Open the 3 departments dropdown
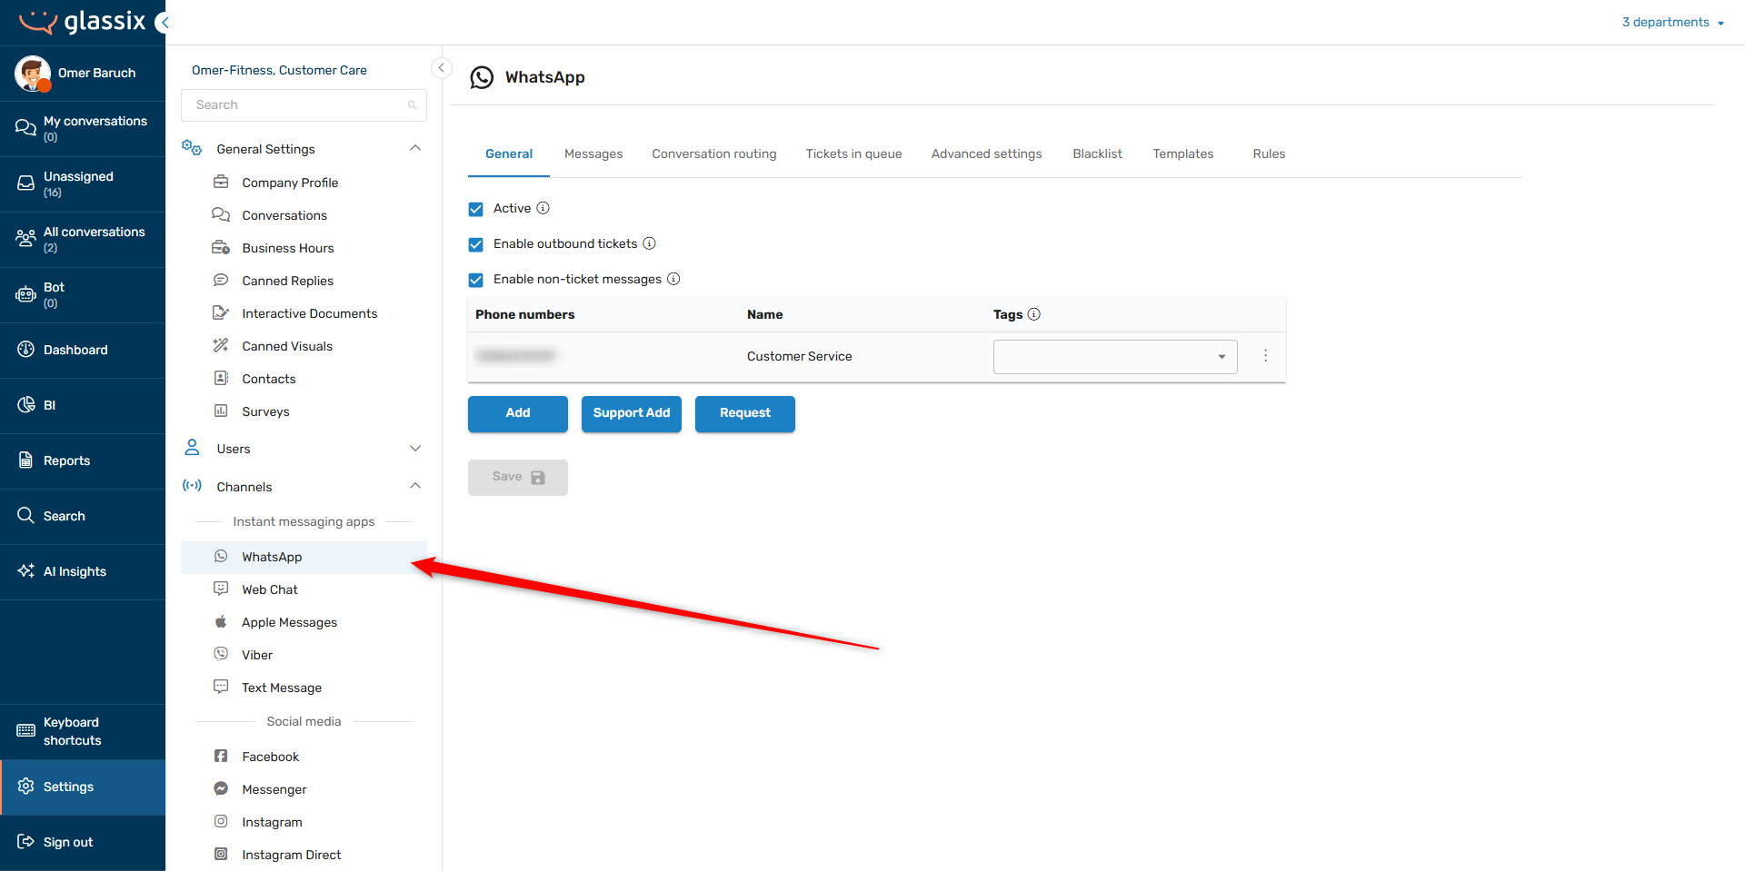The image size is (1745, 871). coord(1673,23)
